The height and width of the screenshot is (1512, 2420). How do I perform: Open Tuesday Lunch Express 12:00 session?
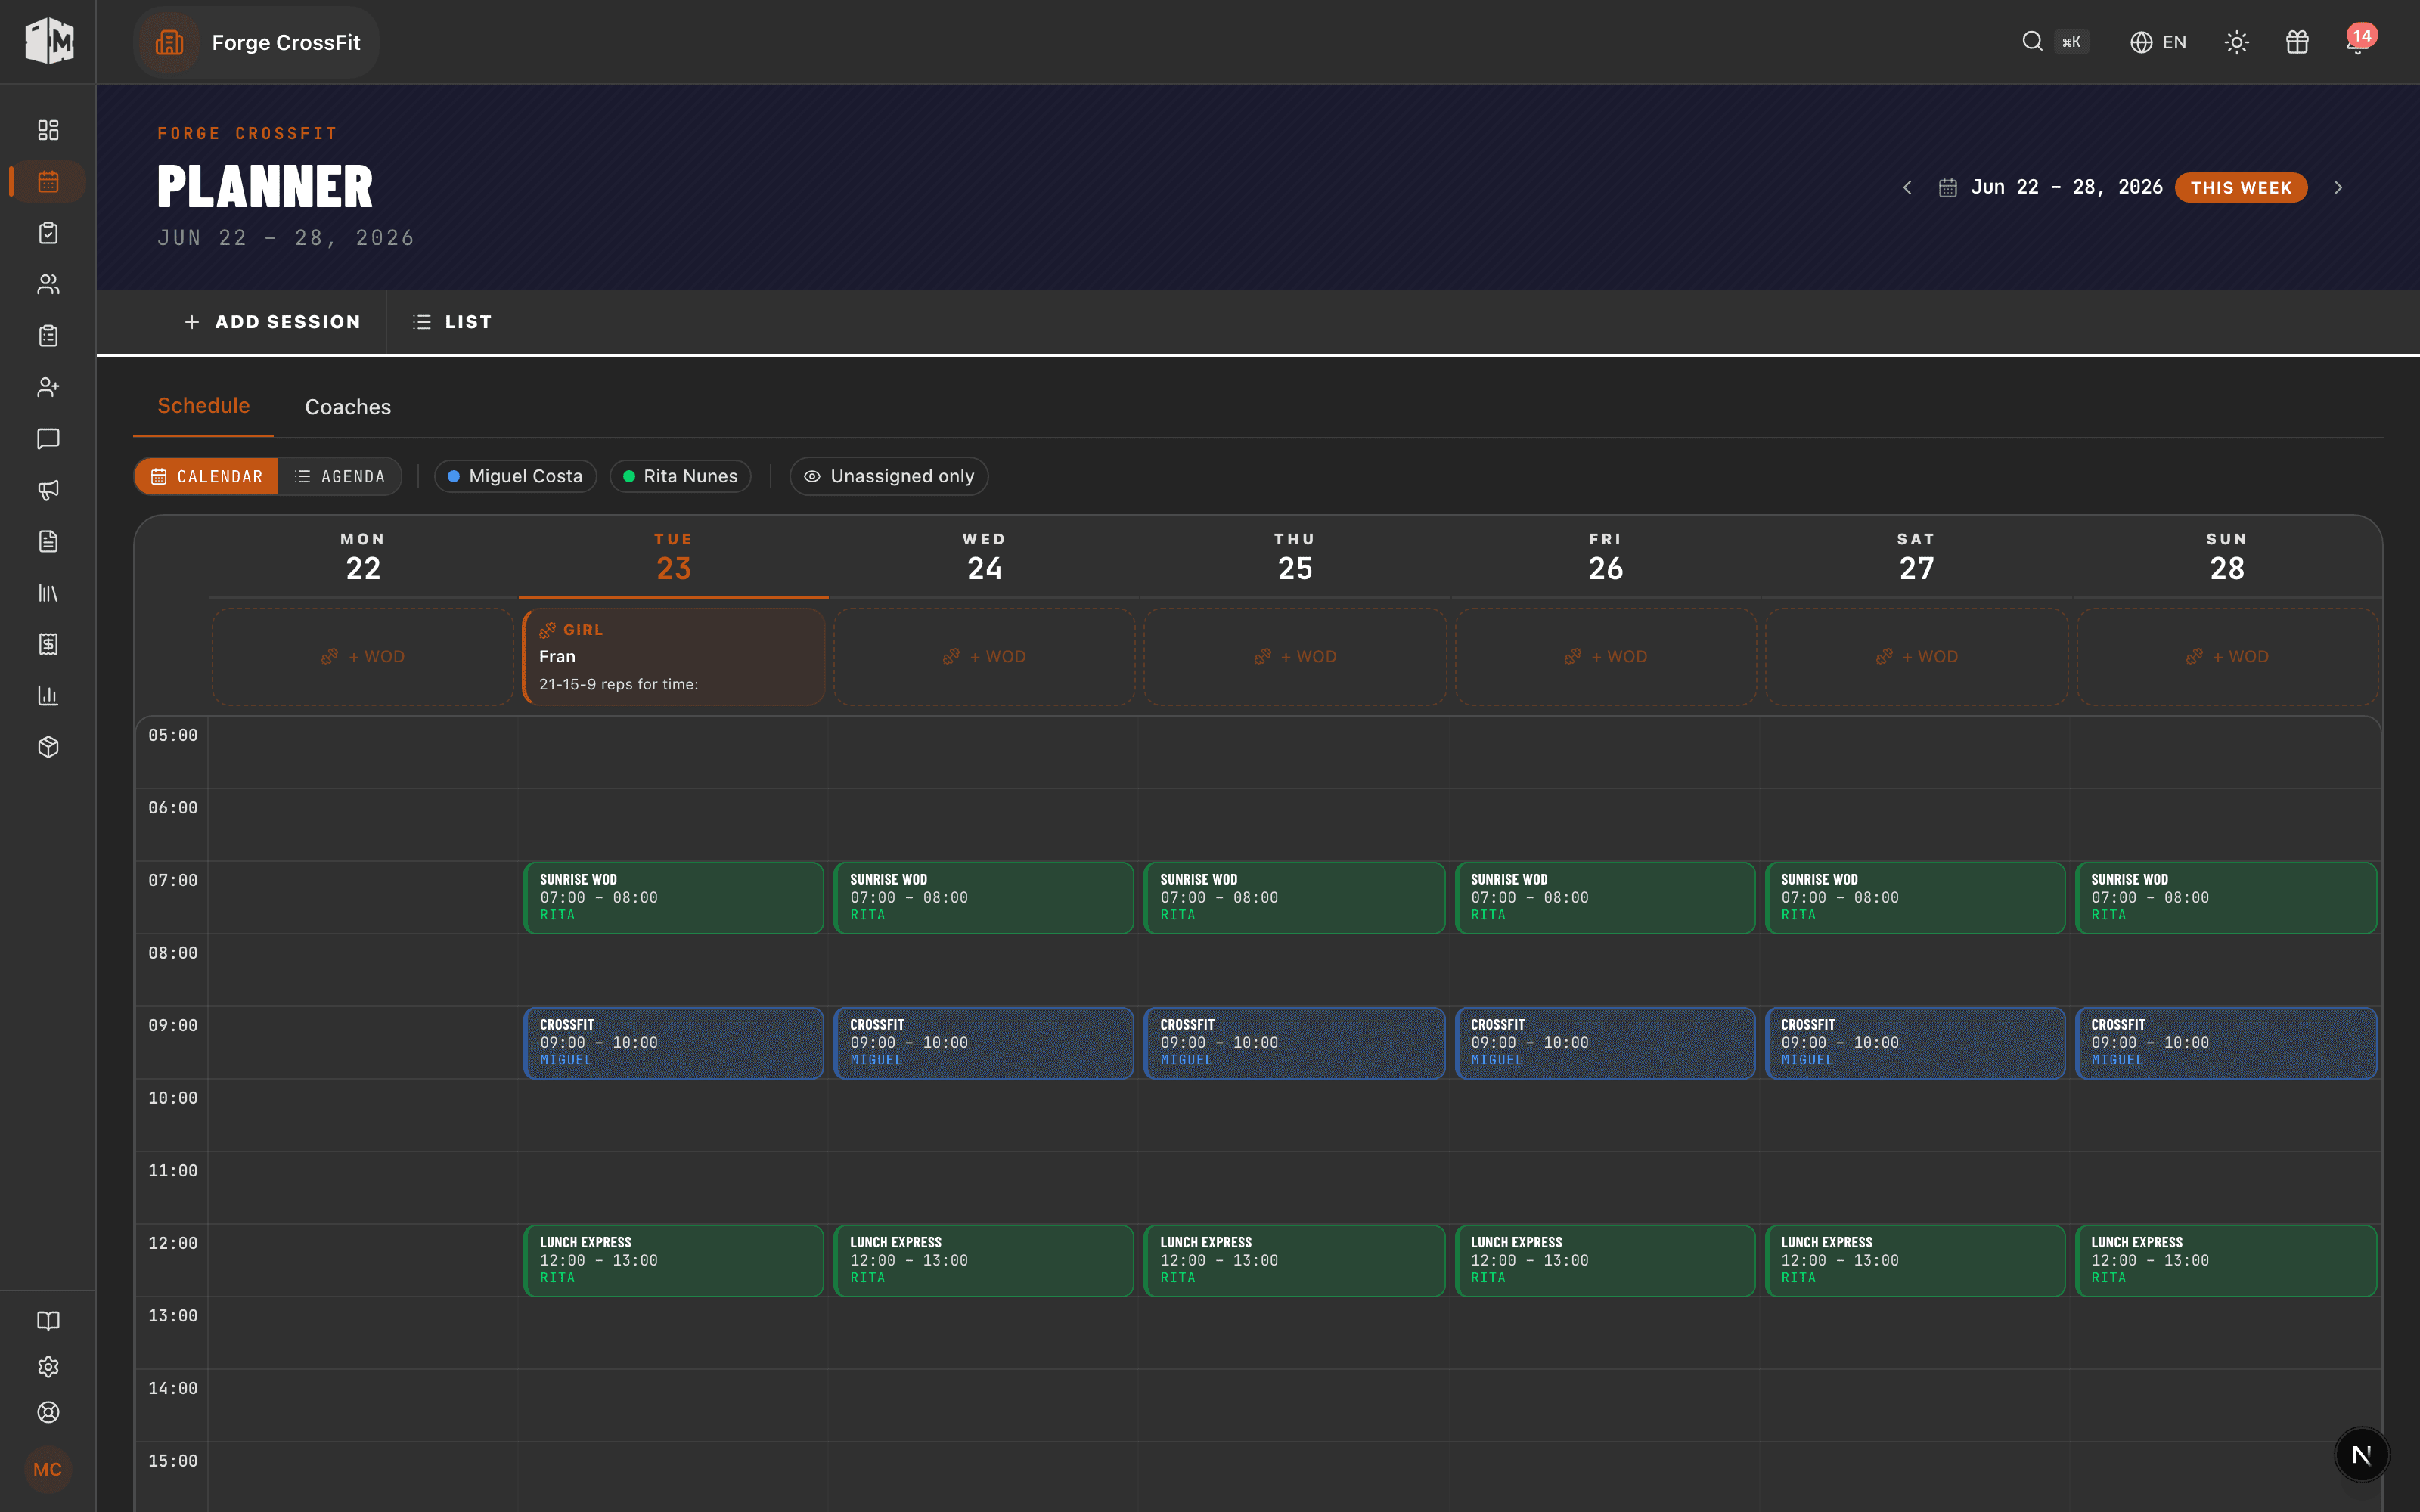point(674,1260)
